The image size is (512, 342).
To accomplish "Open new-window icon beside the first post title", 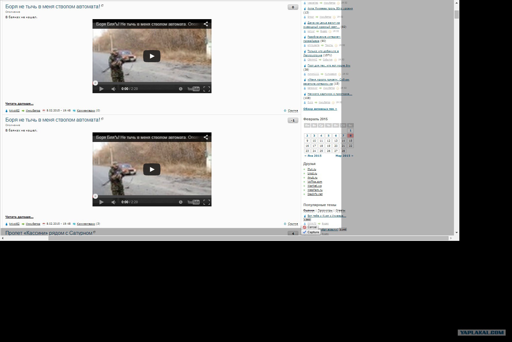I will click(x=102, y=5).
